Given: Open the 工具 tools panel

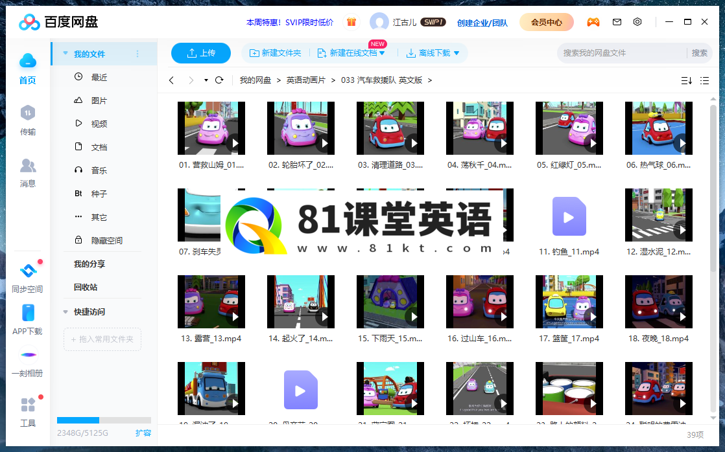Looking at the screenshot, I should coord(28,405).
